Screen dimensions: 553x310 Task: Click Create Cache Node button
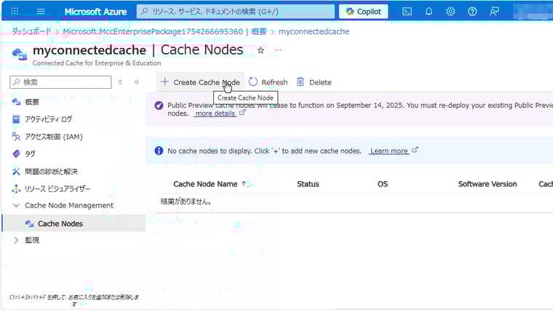click(x=200, y=82)
